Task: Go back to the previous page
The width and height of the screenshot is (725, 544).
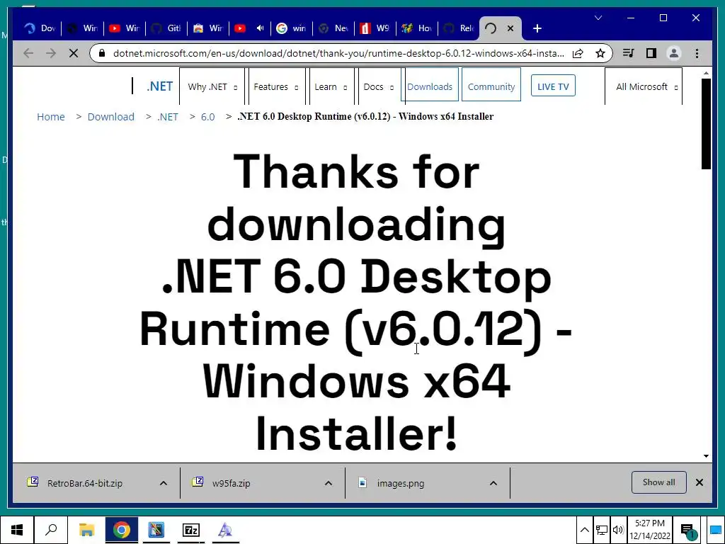Action: tap(28, 53)
